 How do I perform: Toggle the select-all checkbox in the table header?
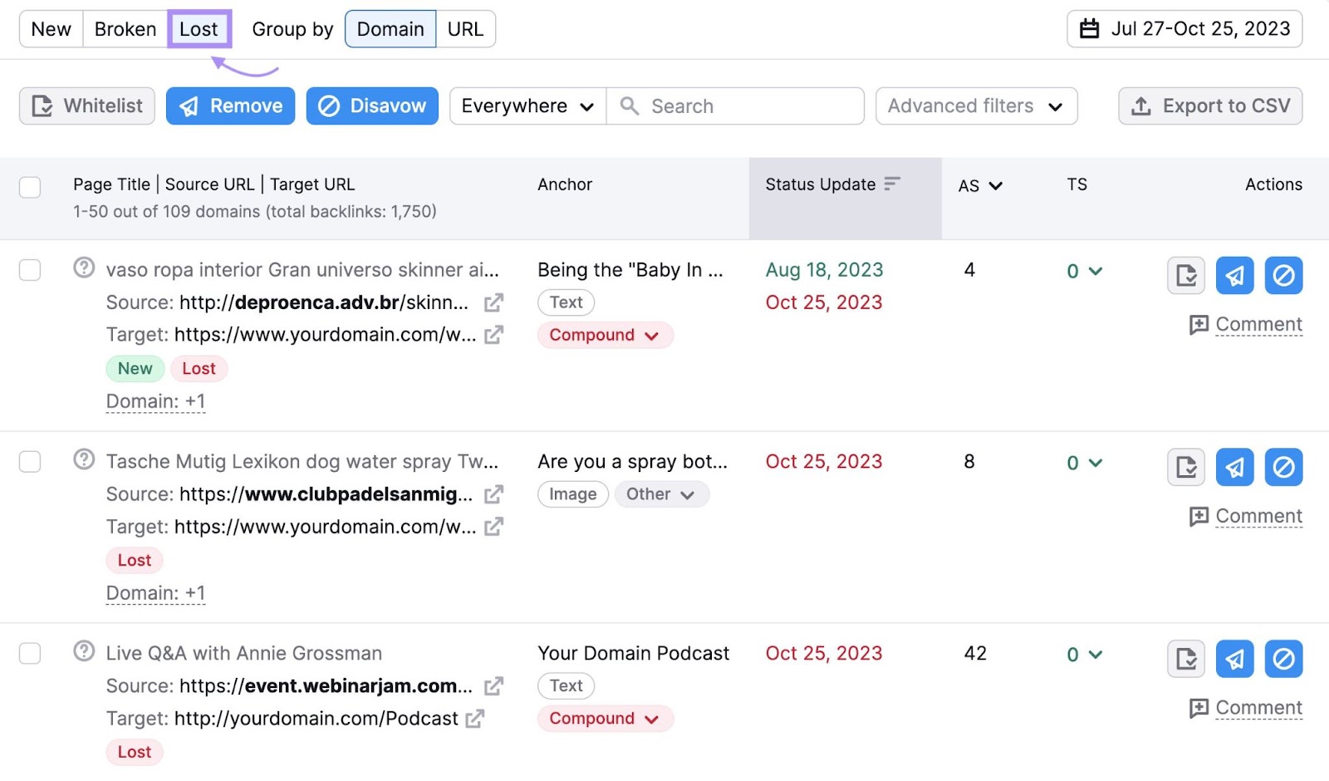point(29,188)
